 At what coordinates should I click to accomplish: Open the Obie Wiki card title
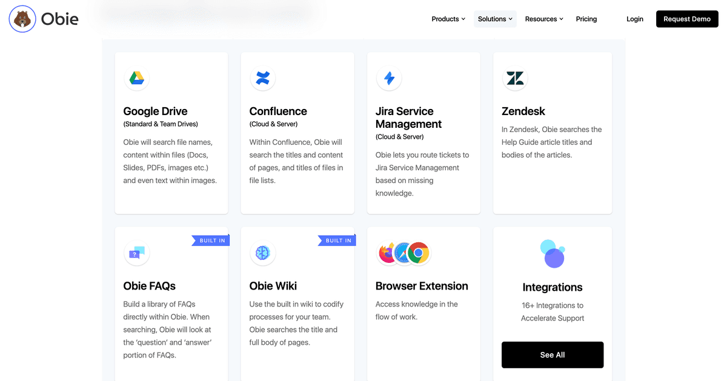pyautogui.click(x=273, y=286)
